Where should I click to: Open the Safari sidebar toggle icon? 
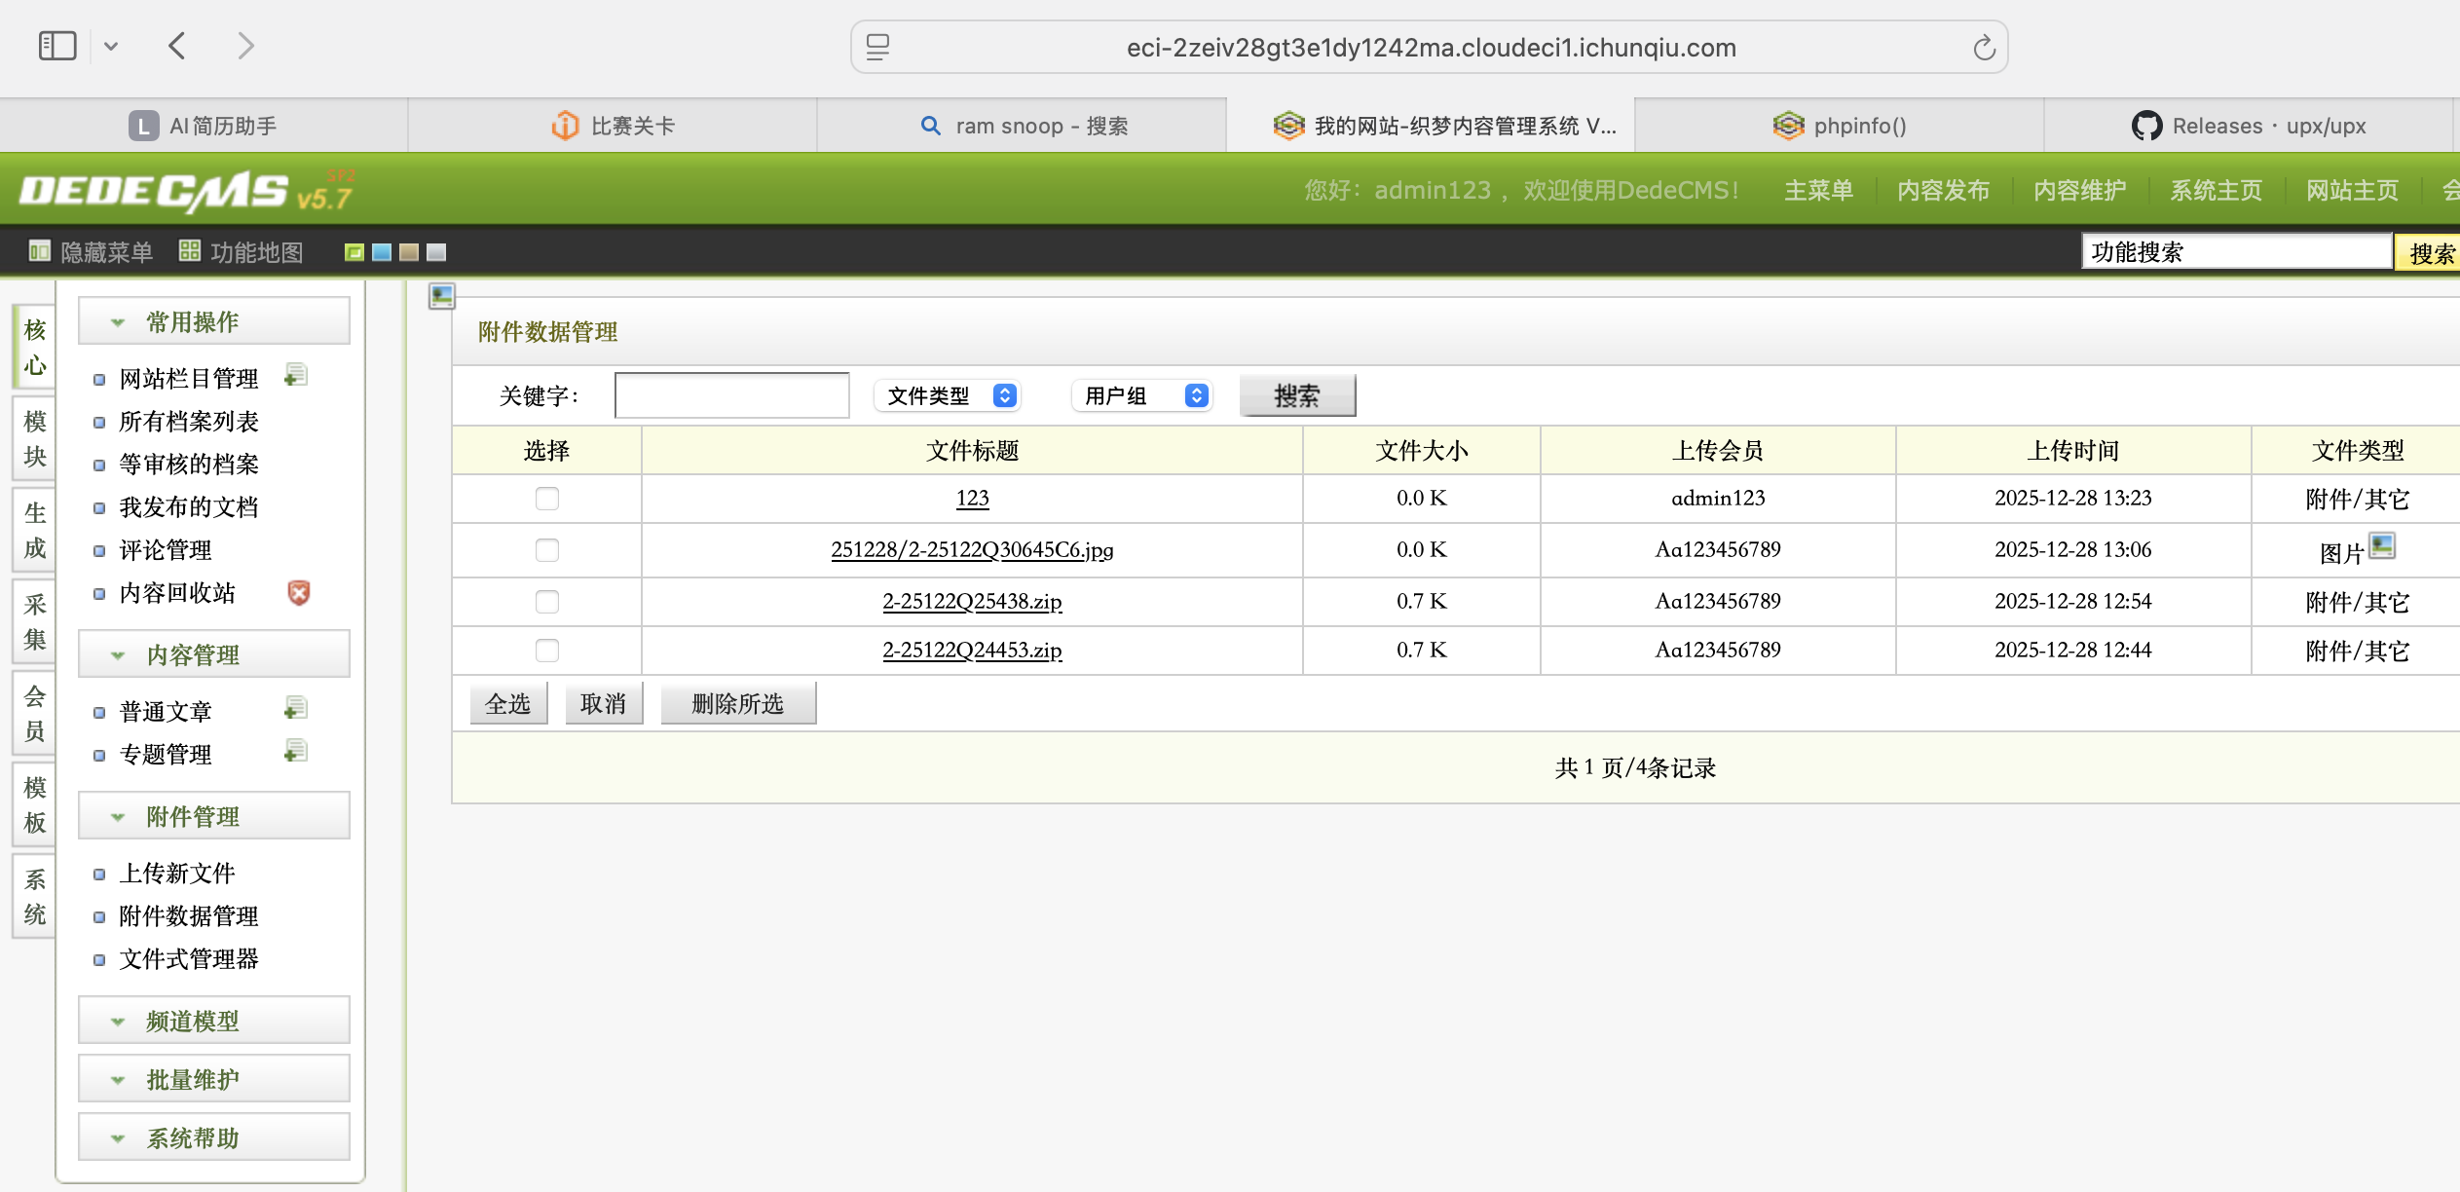[57, 46]
